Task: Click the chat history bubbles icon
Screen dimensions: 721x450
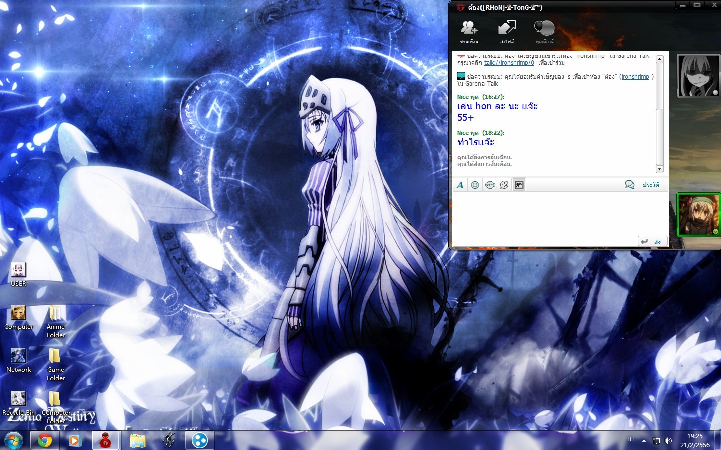Action: pyautogui.click(x=630, y=185)
